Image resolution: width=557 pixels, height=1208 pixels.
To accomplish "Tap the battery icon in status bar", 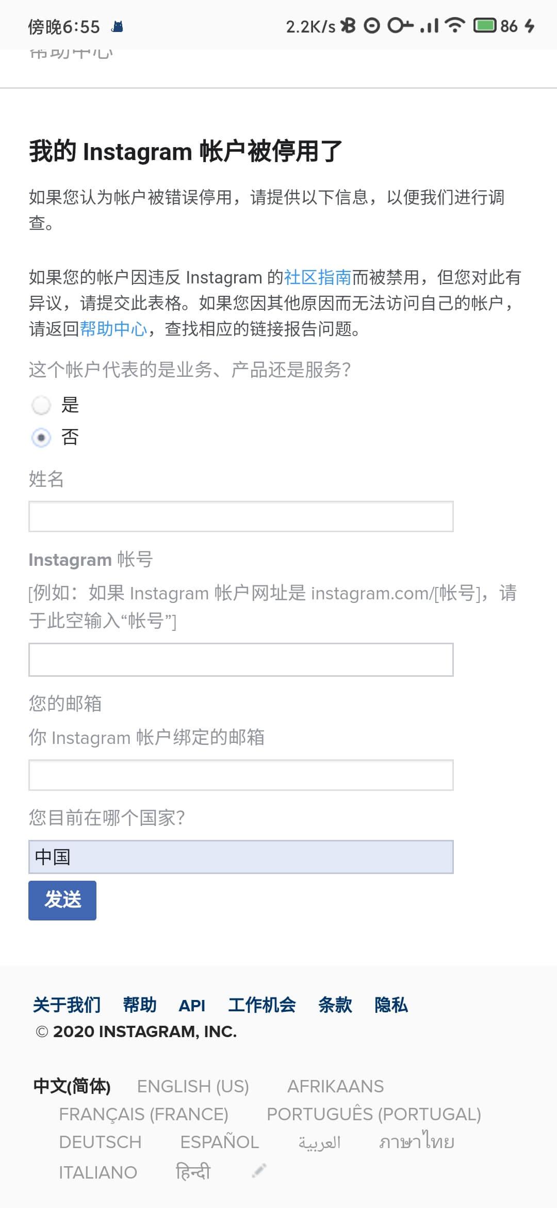I will coord(485,25).
